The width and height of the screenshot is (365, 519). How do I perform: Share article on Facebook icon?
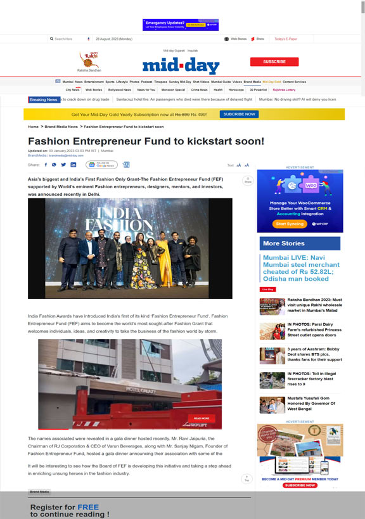point(46,165)
